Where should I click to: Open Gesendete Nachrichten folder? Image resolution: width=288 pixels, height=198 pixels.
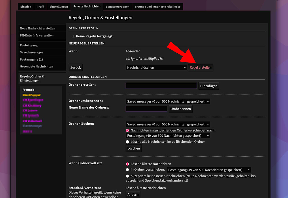37,67
